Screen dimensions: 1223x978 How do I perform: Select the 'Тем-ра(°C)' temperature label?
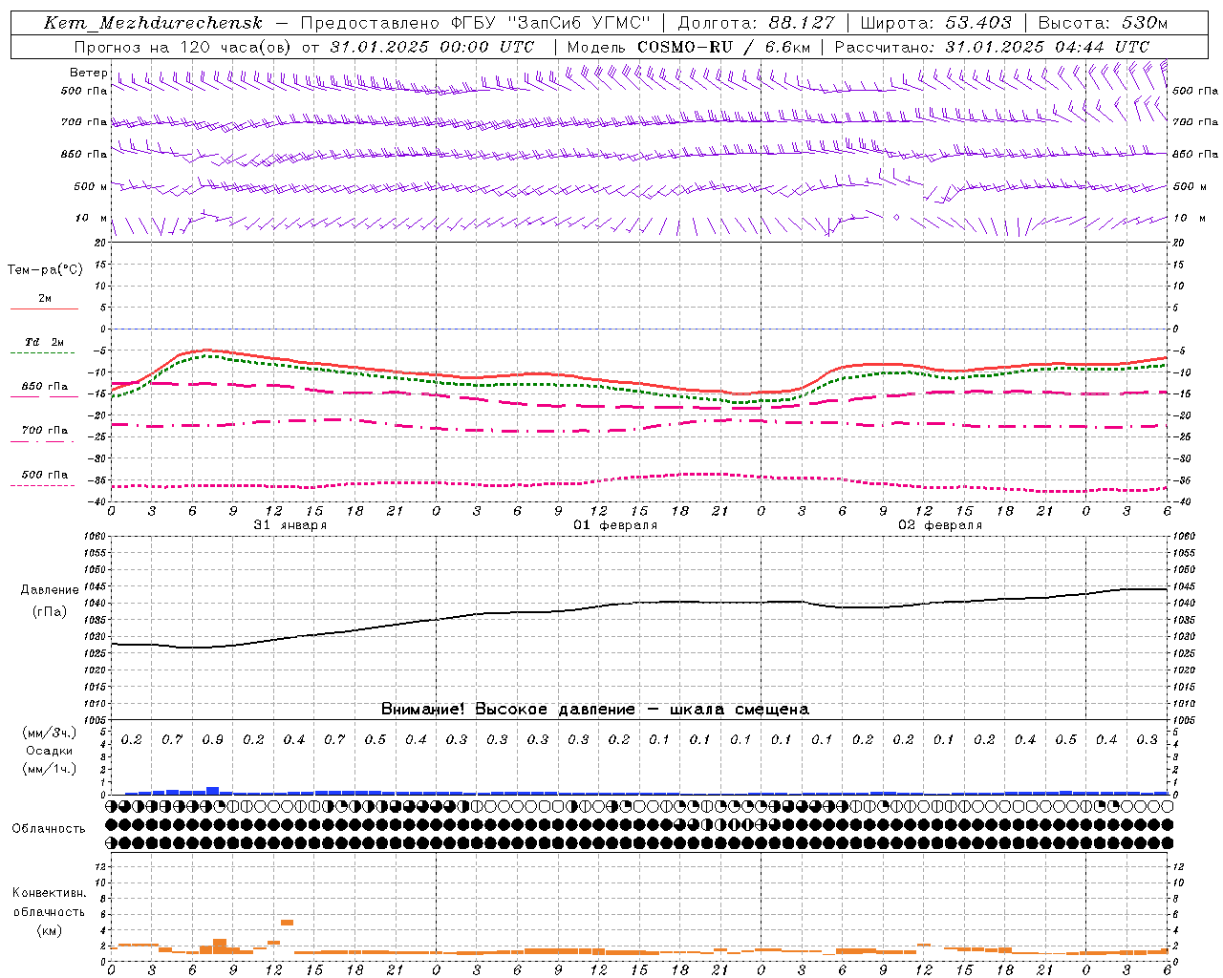coord(45,270)
